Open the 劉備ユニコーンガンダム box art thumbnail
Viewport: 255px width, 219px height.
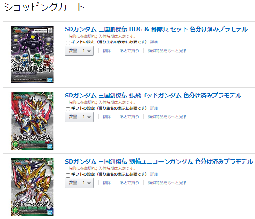32,187
